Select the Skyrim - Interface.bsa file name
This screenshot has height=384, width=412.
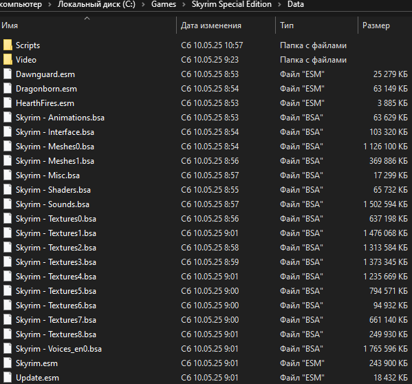pyautogui.click(x=55, y=132)
